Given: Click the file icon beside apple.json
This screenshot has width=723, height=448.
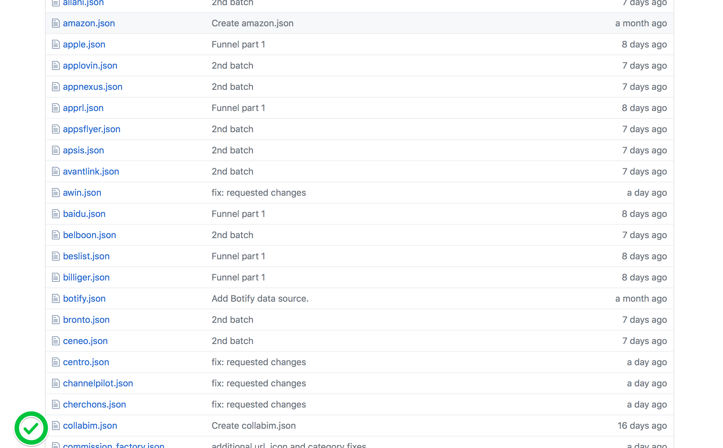Looking at the screenshot, I should [x=56, y=44].
